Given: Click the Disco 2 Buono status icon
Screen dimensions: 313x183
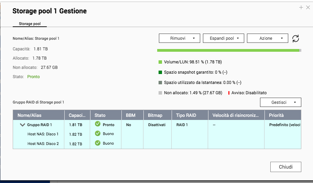Looking at the screenshot, I should (x=98, y=143).
